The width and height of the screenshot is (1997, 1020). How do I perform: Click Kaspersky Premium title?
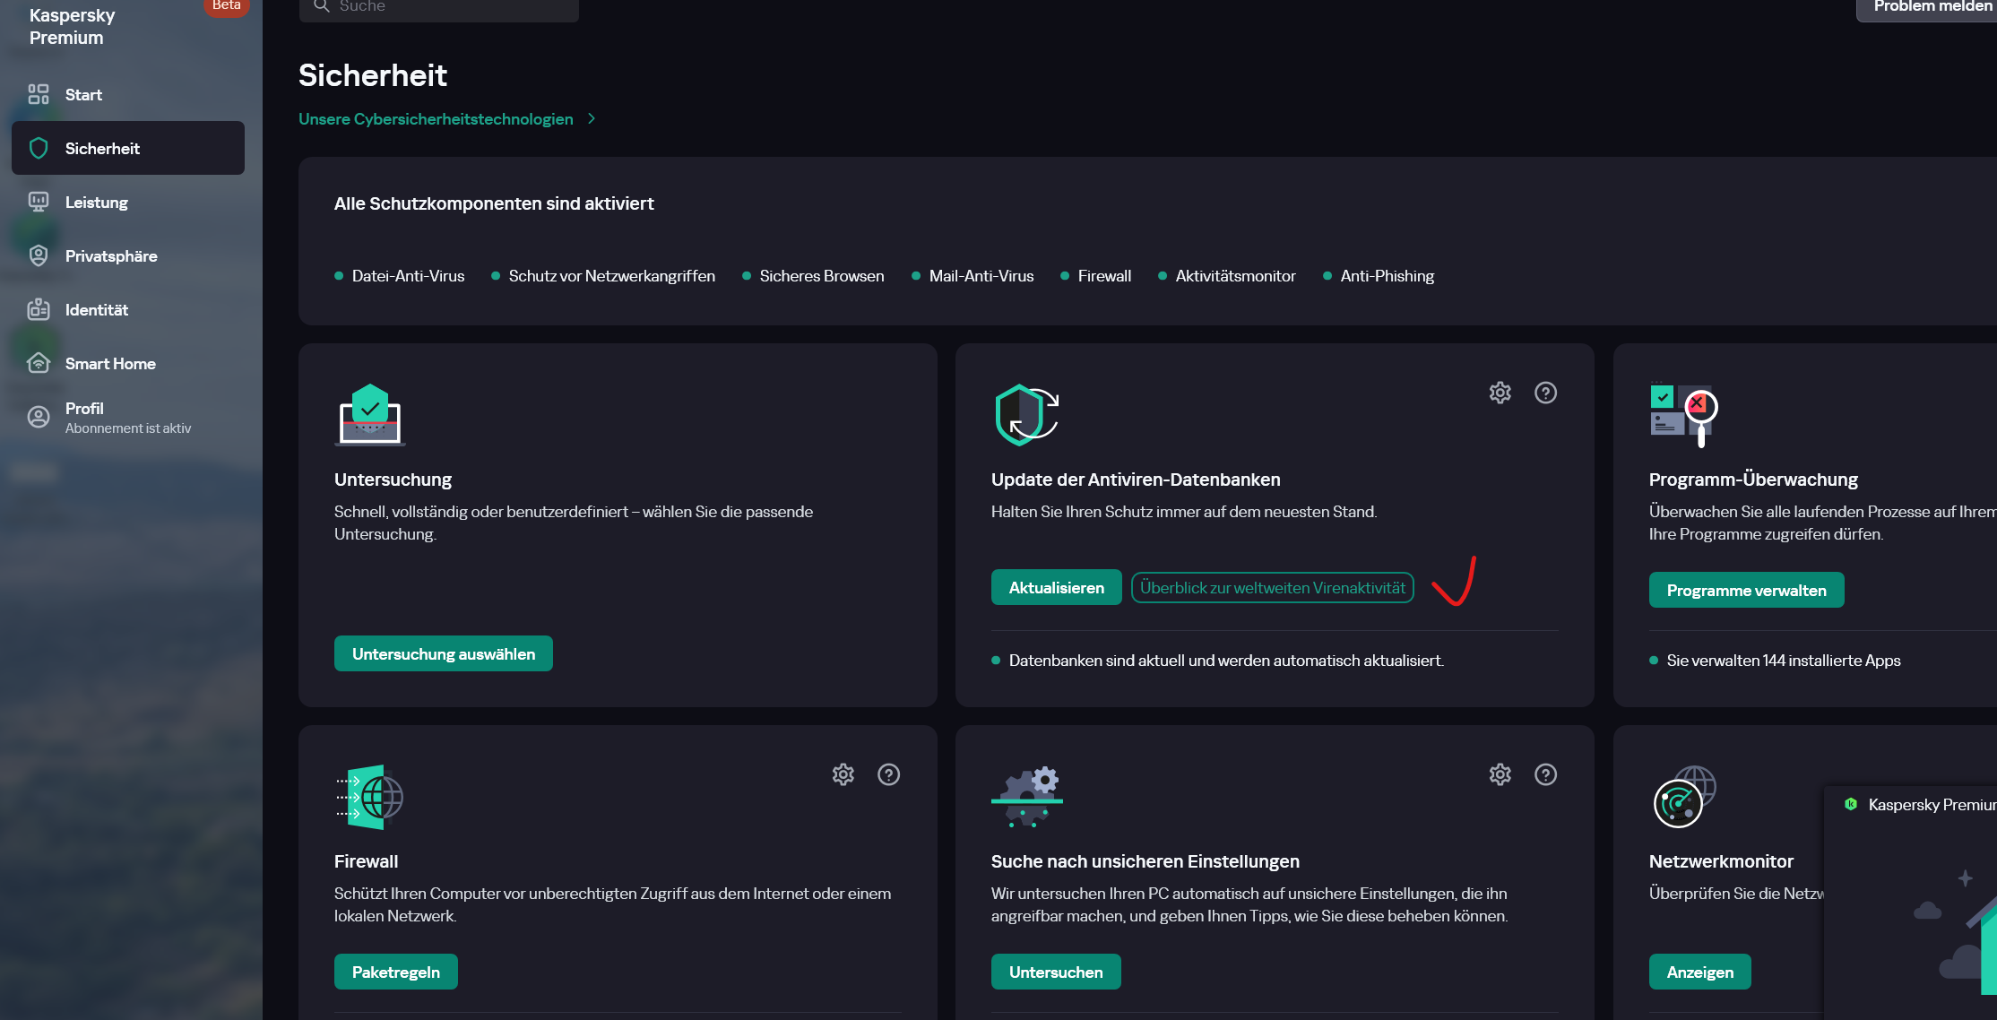click(72, 26)
